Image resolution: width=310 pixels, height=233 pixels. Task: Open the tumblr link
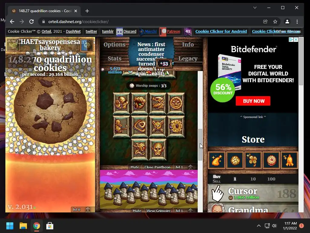coord(108,31)
